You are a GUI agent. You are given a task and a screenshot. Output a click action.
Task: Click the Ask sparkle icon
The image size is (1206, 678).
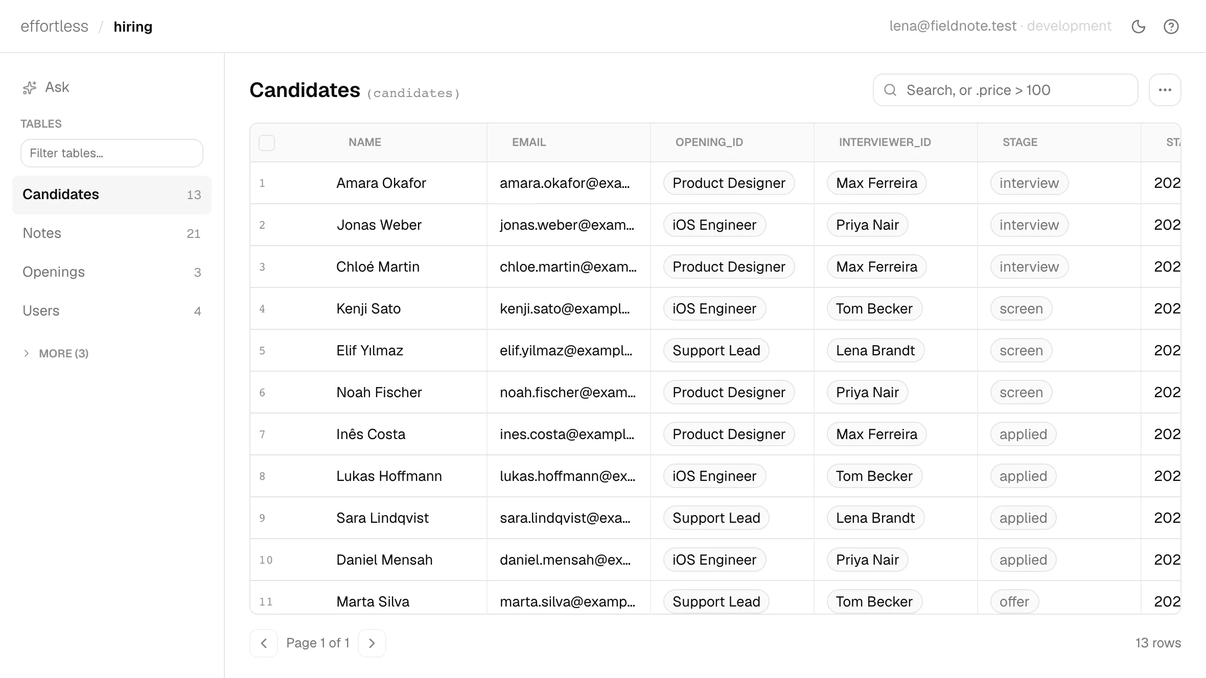pyautogui.click(x=30, y=88)
